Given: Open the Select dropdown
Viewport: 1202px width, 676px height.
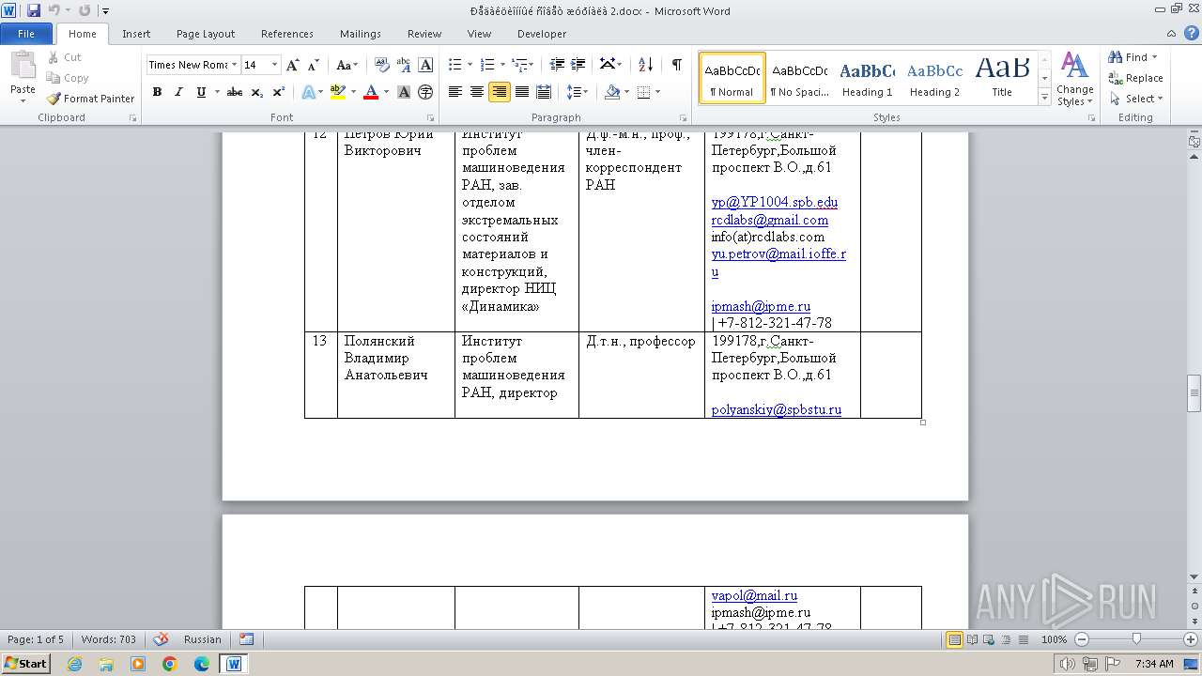Looking at the screenshot, I should (x=1136, y=99).
